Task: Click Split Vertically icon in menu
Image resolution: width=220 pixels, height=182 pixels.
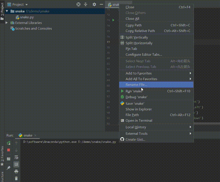Action: pos(122,37)
